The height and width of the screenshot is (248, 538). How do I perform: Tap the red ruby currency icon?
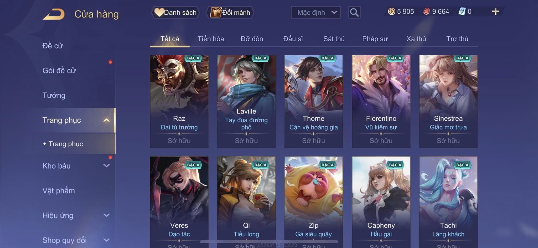(427, 12)
